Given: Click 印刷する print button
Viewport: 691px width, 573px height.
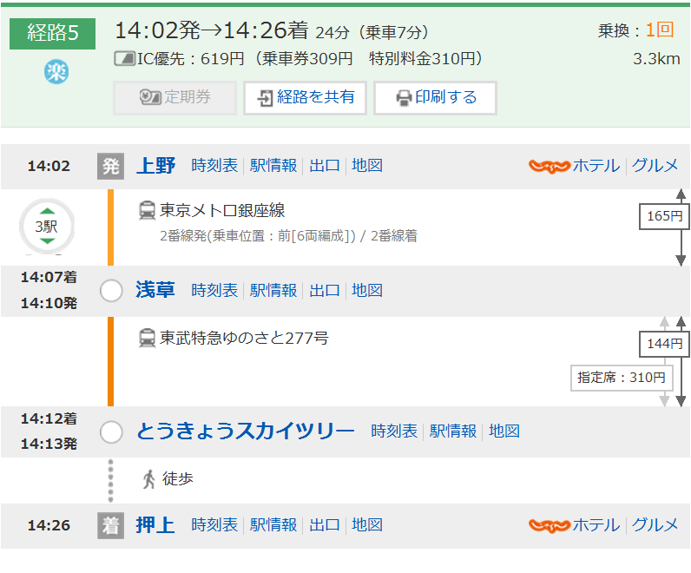Looking at the screenshot, I should [435, 98].
